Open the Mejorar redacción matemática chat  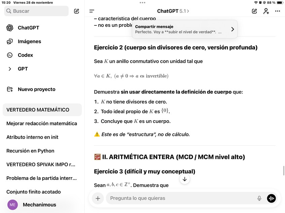(42, 124)
